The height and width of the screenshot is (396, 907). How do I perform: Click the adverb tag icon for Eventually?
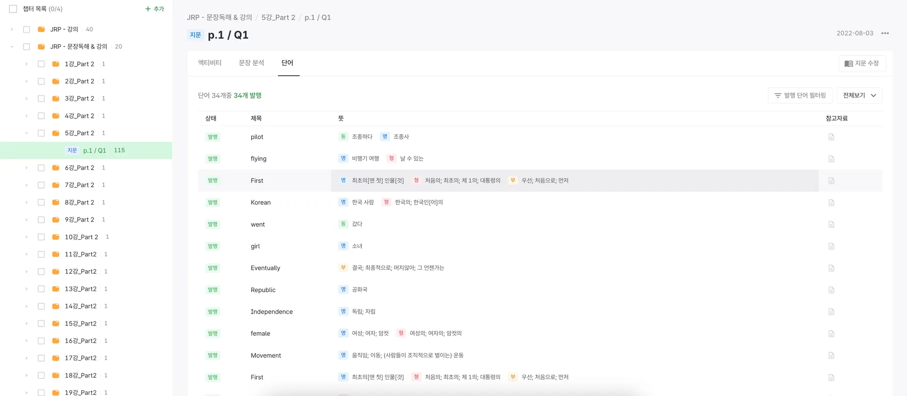pyautogui.click(x=343, y=268)
